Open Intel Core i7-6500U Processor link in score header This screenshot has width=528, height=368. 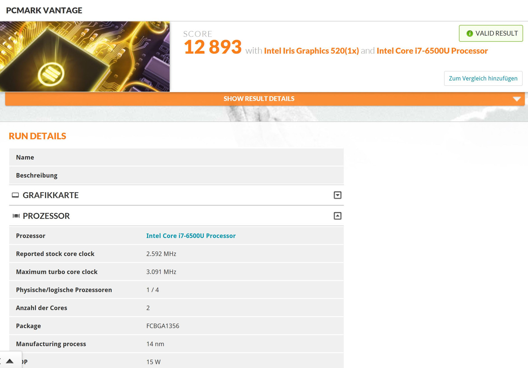(x=432, y=51)
